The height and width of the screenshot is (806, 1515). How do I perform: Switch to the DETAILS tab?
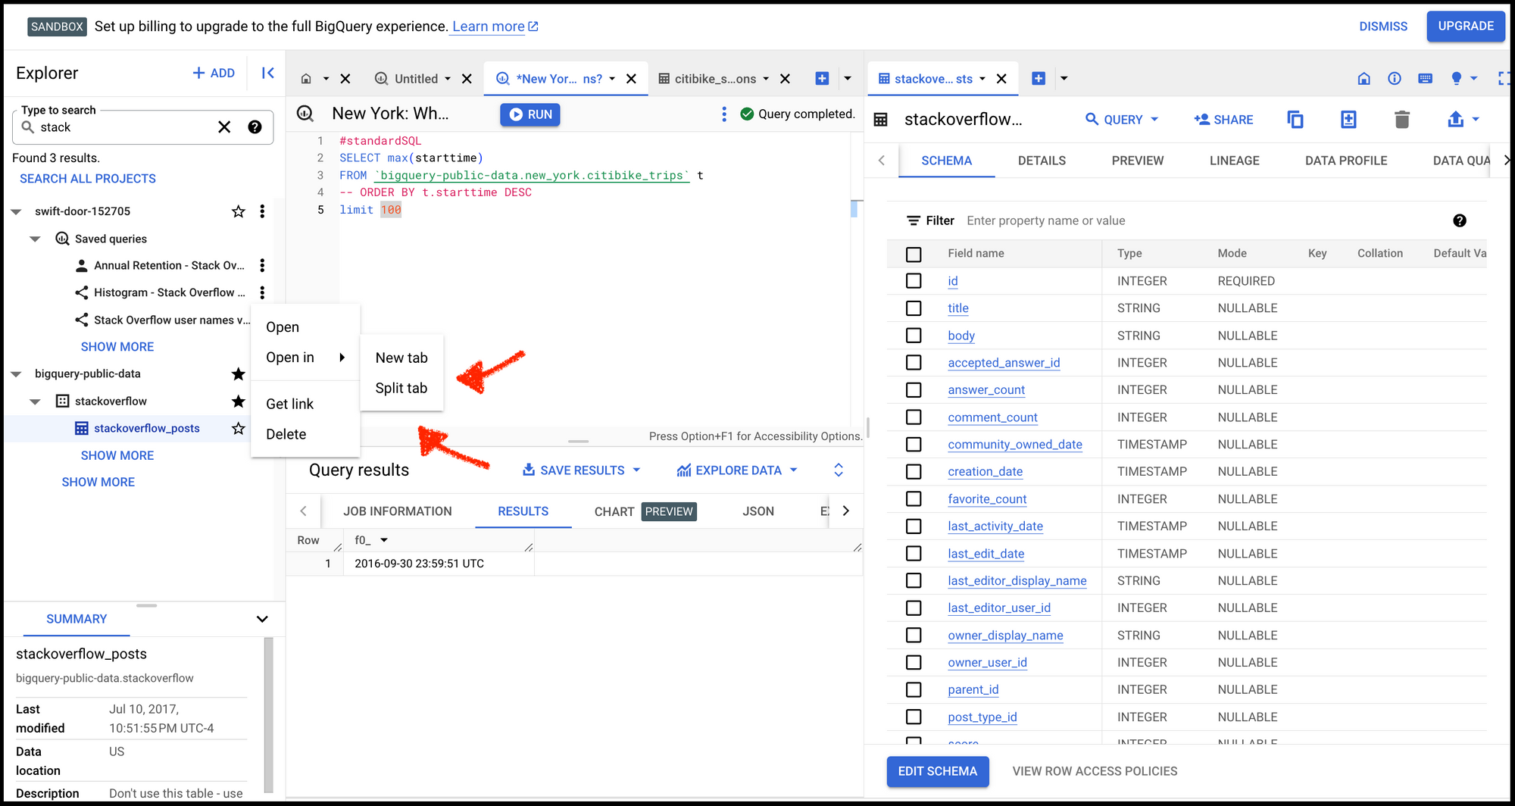1042,161
